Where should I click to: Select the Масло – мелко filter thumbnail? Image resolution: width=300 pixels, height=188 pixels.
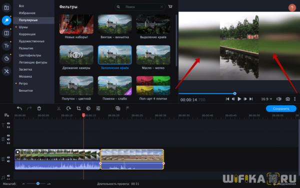tap(153, 55)
